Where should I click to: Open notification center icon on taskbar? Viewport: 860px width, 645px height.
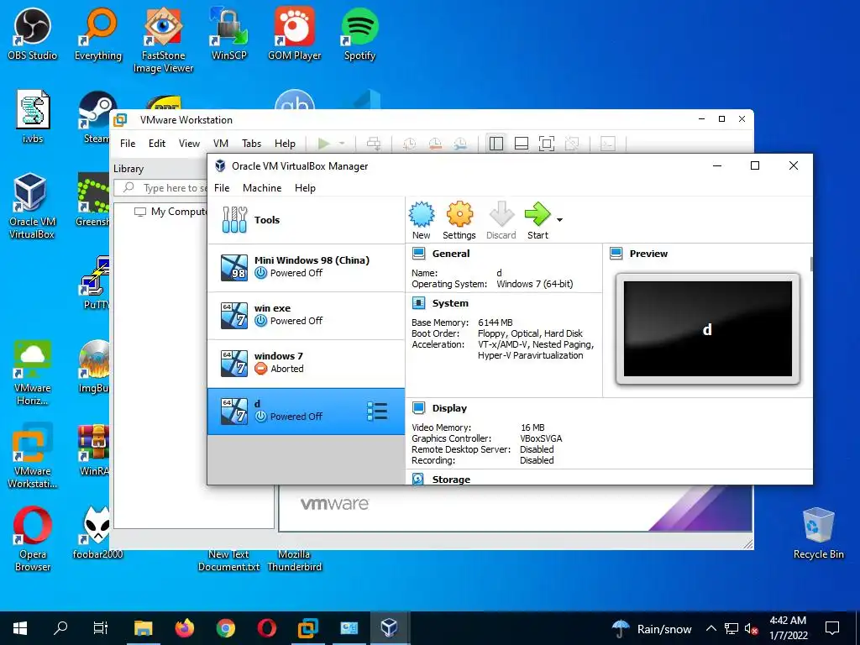coord(832,628)
